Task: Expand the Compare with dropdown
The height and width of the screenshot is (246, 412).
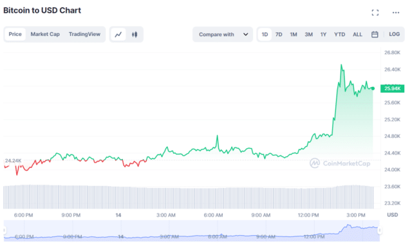Action: click(223, 34)
